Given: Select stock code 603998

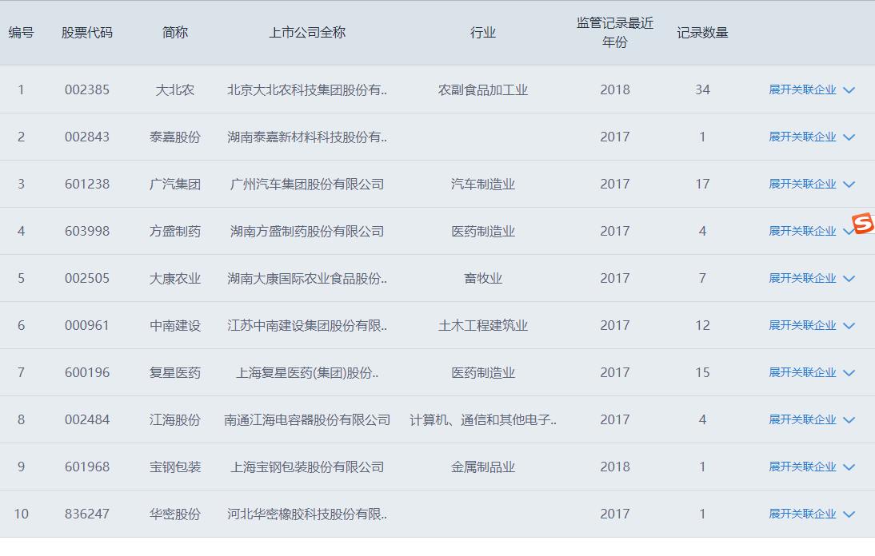Looking at the screenshot, I should 87,231.
